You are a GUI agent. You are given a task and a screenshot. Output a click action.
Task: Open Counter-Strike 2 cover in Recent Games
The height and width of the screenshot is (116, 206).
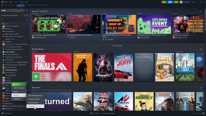coord(83,67)
